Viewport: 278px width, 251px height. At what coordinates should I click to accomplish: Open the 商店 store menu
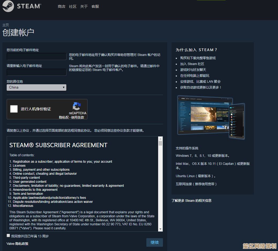62,6
